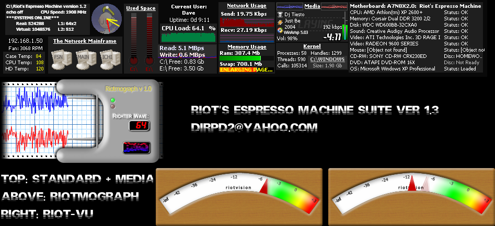Image resolution: width=495 pixels, height=226 pixels.
Task: Click the small blue-red mini graph on Riotmograph
Action: click(x=136, y=148)
